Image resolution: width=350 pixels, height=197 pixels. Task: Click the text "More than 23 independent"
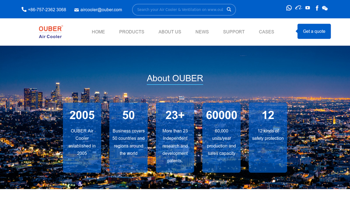(175, 135)
